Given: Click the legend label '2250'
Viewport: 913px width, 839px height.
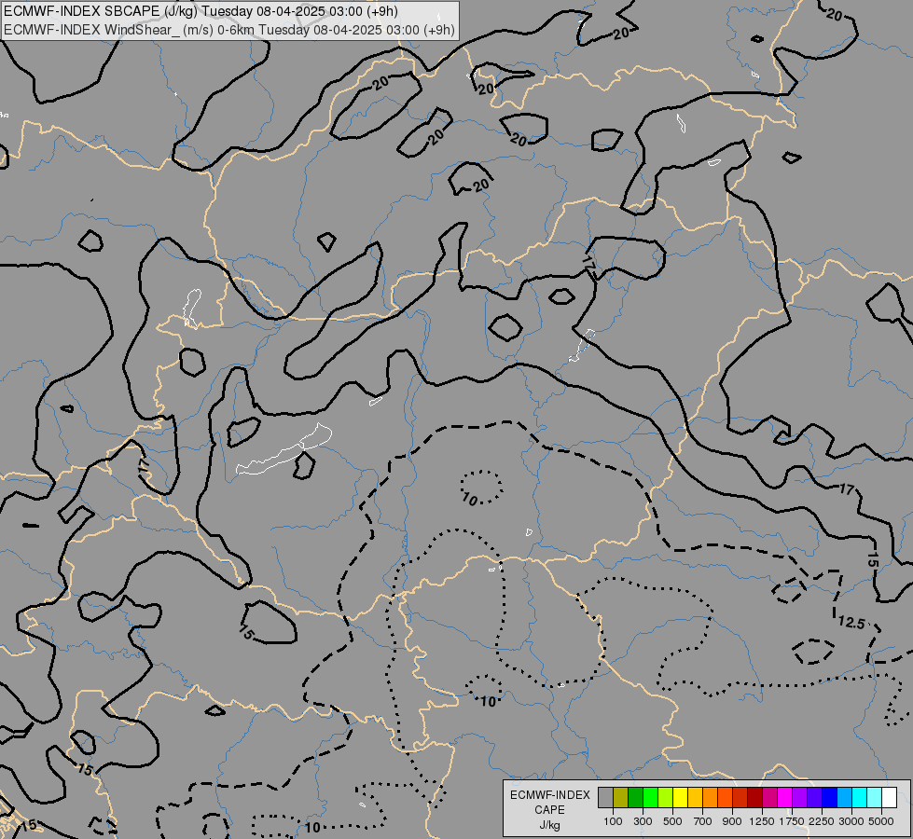Looking at the screenshot, I should coord(822,821).
